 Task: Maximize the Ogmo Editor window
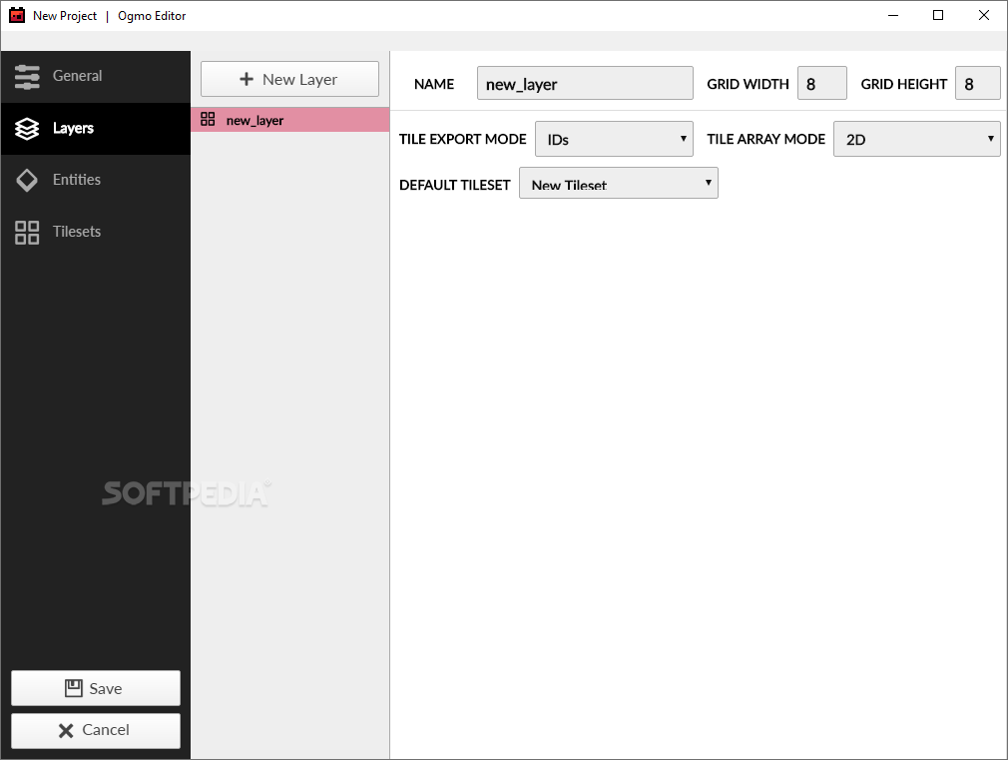(x=938, y=15)
